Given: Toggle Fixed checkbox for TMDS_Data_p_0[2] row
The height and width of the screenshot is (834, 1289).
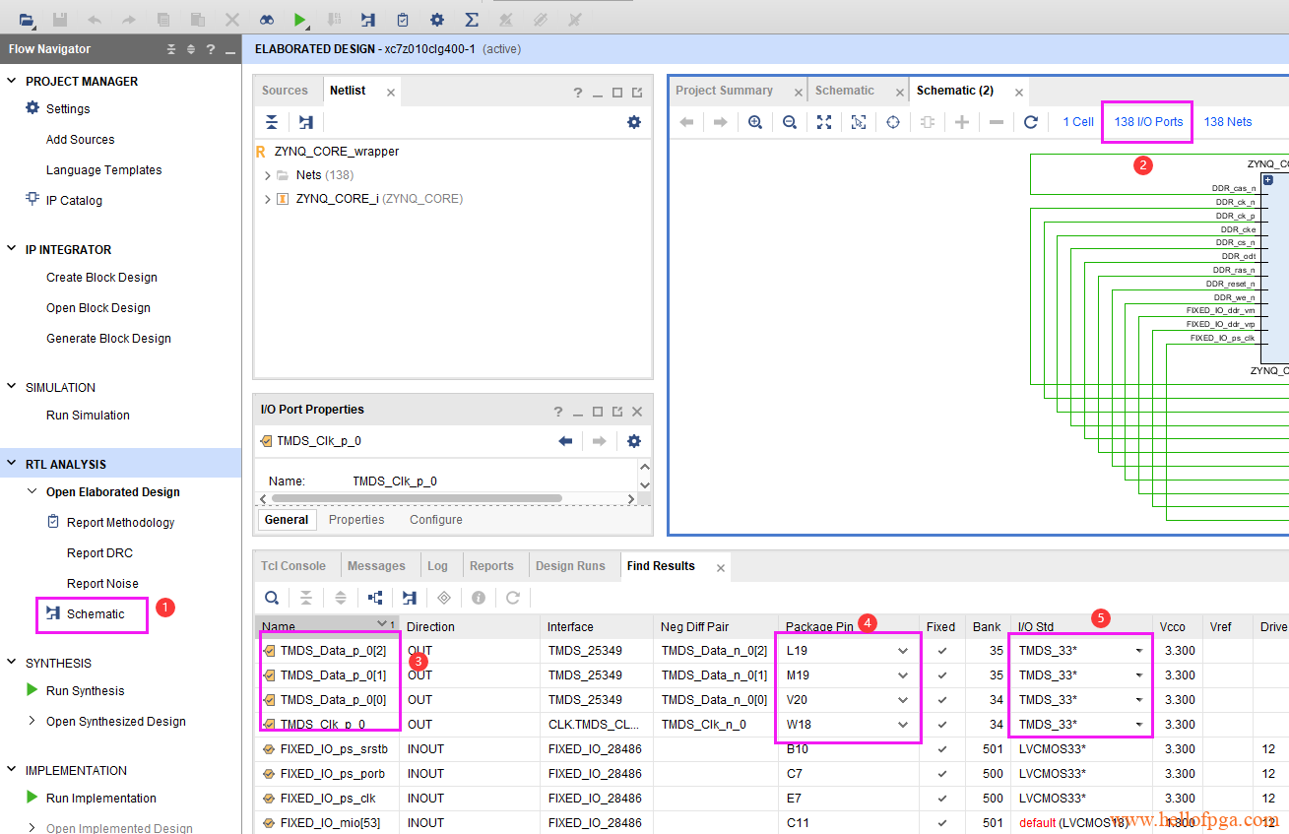Looking at the screenshot, I should (x=942, y=651).
